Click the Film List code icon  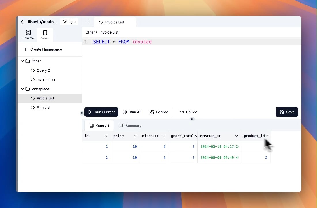coord(33,107)
